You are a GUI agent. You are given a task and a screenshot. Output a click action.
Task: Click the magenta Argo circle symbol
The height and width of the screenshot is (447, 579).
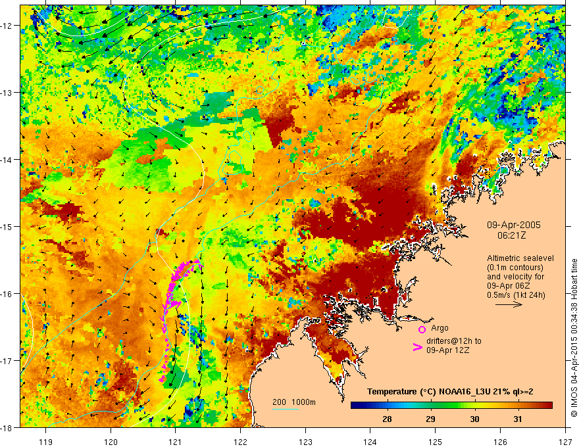click(422, 329)
